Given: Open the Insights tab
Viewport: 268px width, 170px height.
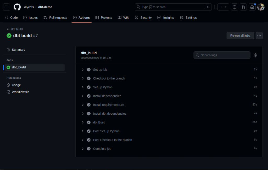Looking at the screenshot, I should click(x=166, y=17).
